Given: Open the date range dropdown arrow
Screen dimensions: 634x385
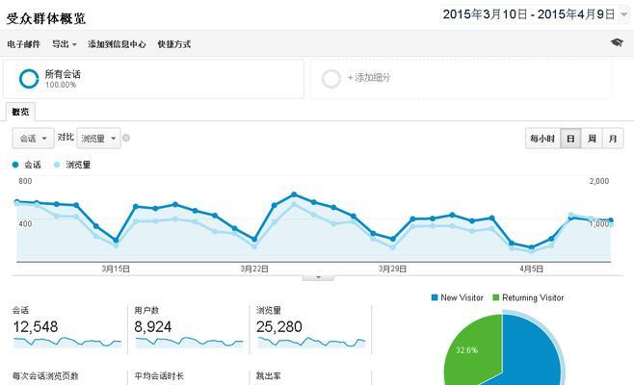Looking at the screenshot, I should click(x=624, y=14).
